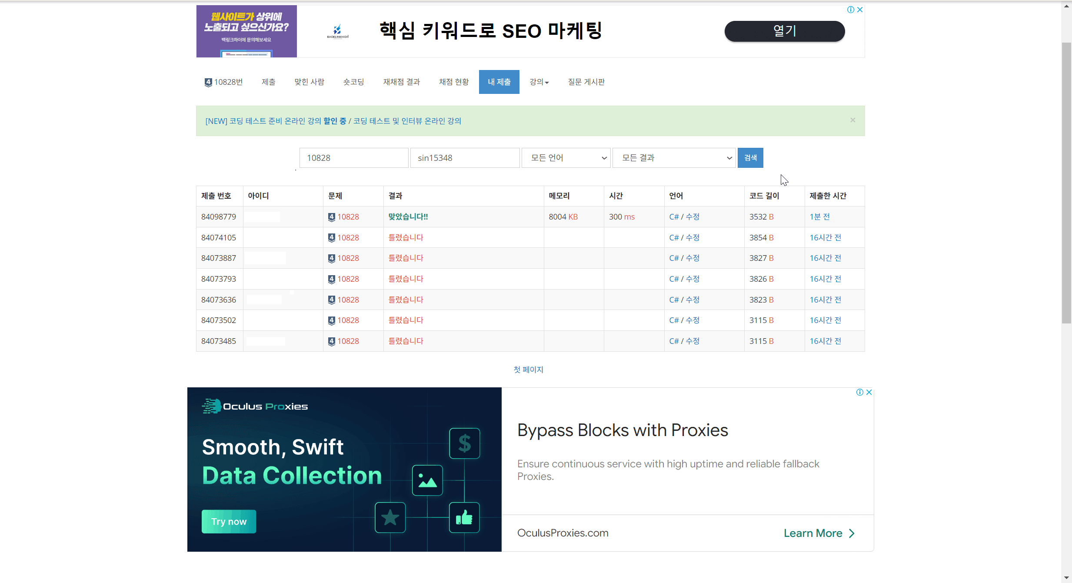Screen dimensions: 1072x583
Task: Click the 1분 전 submission time
Action: [x=819, y=217]
